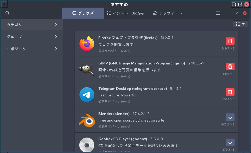Click Goobox version 3.6.0-3
The height and width of the screenshot is (153, 251).
pyautogui.click(x=157, y=139)
